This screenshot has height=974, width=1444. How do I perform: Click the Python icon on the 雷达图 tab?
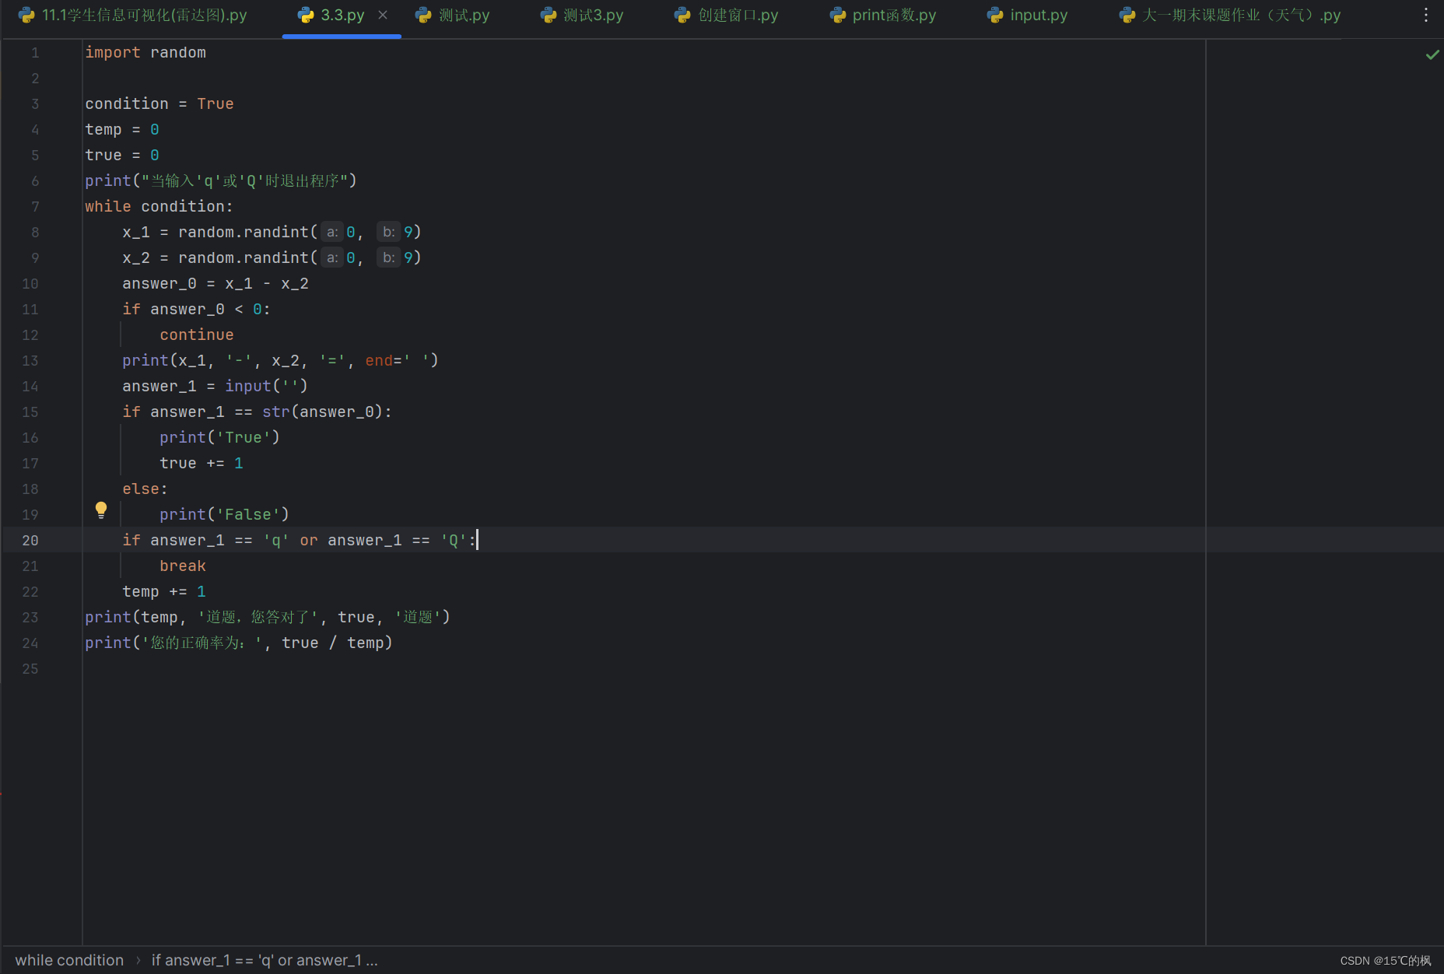point(26,15)
